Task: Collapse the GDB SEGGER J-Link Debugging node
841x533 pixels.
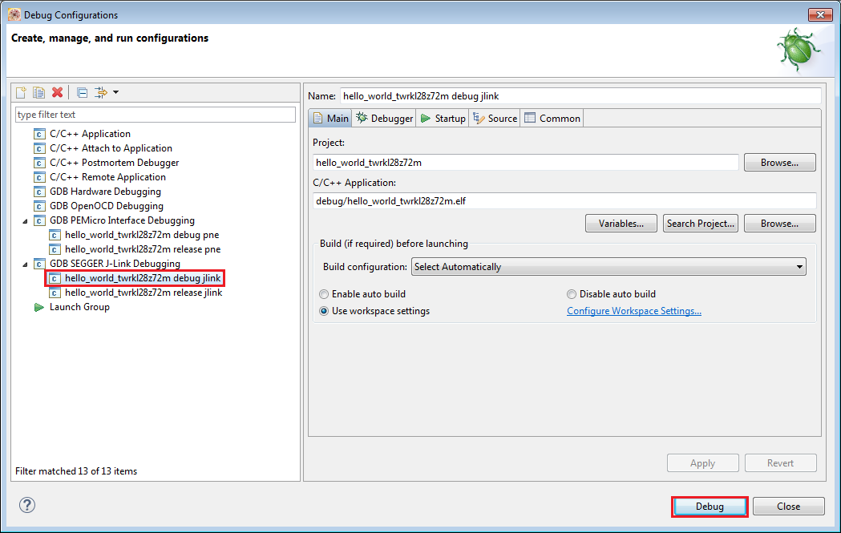Action: (x=24, y=264)
